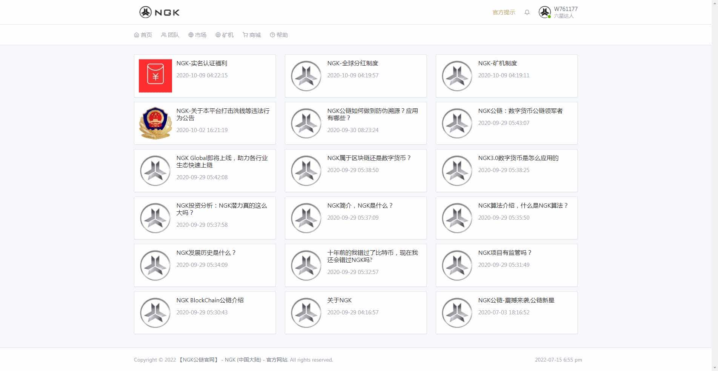Screen dimensions: 718x371
Task: Go to the 团队 team page
Action: pyautogui.click(x=170, y=35)
